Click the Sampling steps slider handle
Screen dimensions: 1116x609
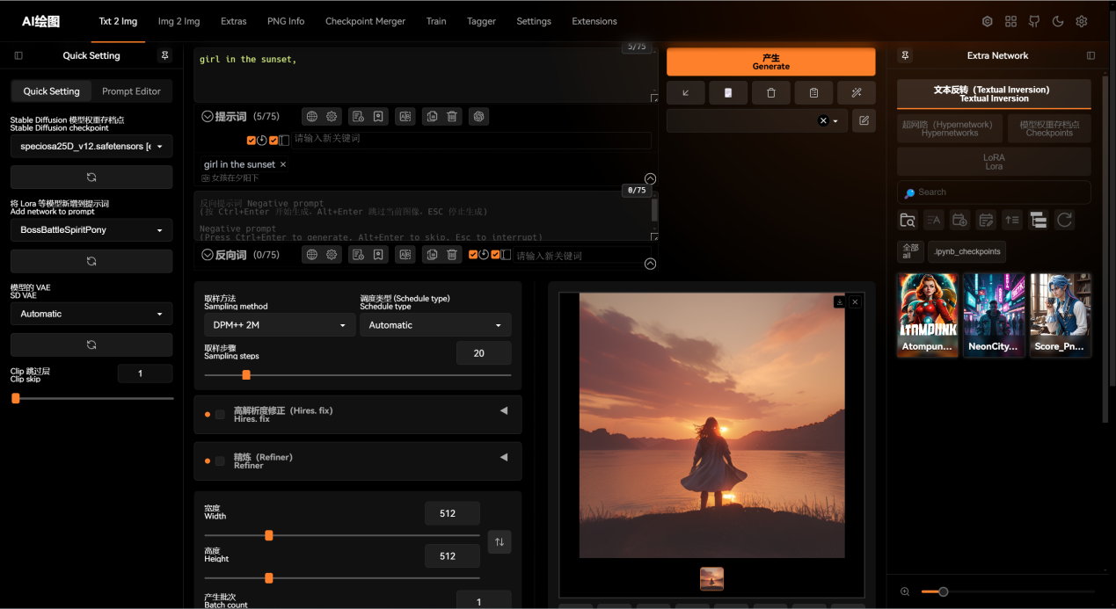pos(246,374)
